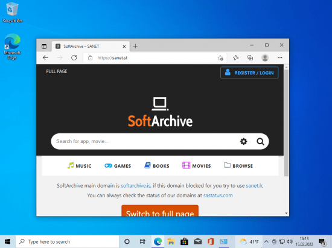Open Mail from the taskbar
Image resolution: width=332 pixels, height=248 pixels.
point(197,241)
